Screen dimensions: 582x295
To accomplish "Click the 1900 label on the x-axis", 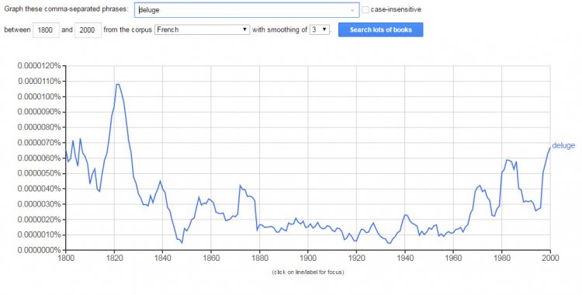I will (308, 258).
